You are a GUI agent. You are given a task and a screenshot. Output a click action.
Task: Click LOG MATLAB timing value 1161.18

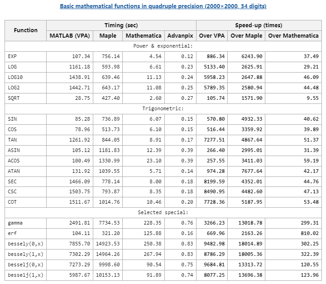pyautogui.click(x=80, y=67)
